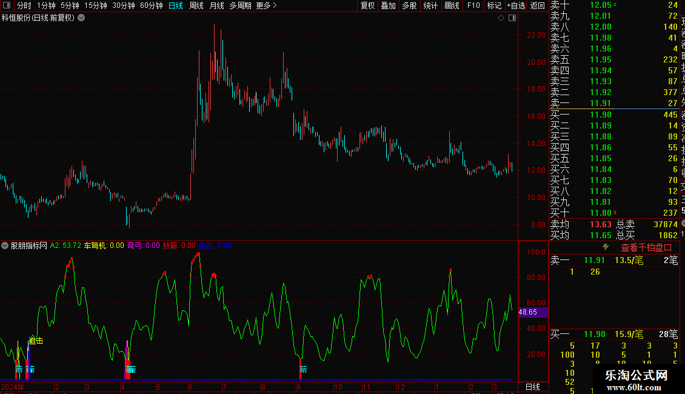The width and height of the screenshot is (685, 394).
Task: Click the lightning bolt icon
Action: (x=606, y=247)
